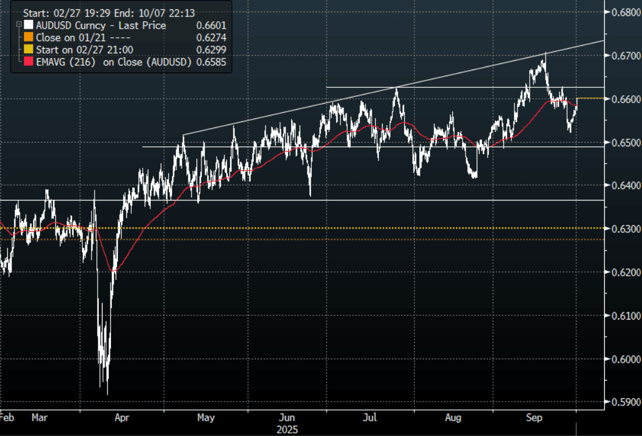Image resolution: width=642 pixels, height=436 pixels.
Task: Click the last price value 0.6601
Action: click(211, 26)
